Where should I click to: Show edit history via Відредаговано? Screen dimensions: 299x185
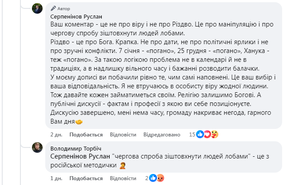pos(161,135)
